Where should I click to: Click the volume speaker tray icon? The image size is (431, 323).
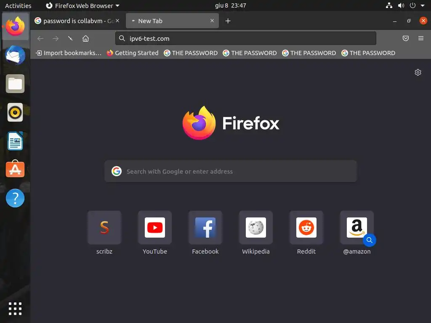(x=401, y=5)
